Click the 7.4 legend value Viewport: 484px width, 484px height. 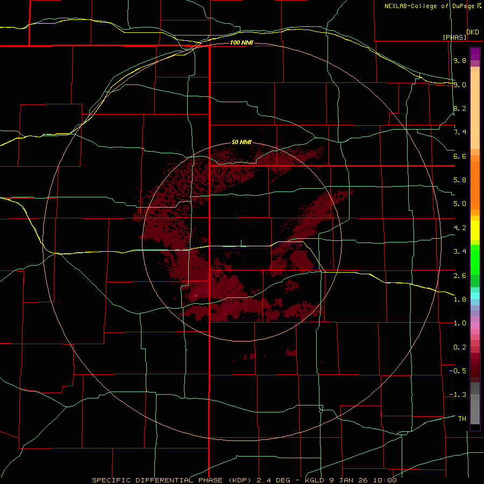click(x=460, y=132)
